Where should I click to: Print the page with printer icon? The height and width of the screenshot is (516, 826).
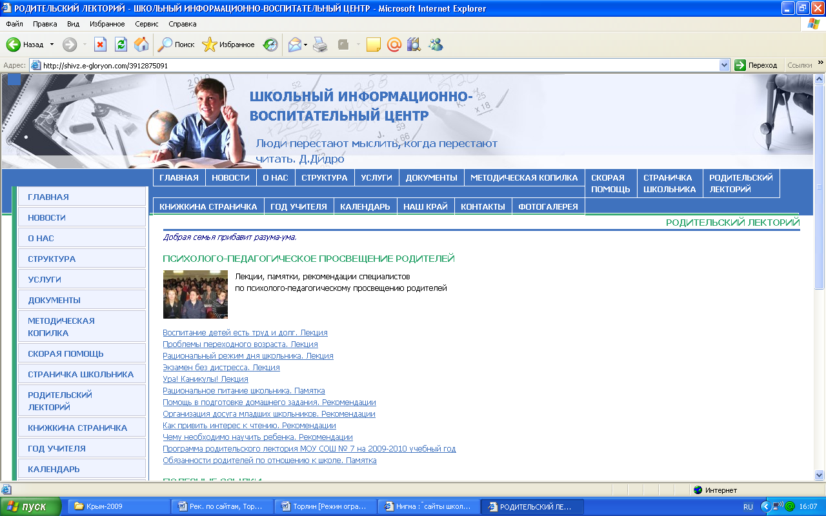click(x=321, y=45)
